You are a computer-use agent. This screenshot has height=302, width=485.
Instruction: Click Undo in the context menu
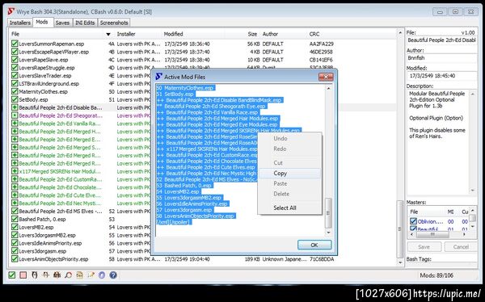point(289,138)
